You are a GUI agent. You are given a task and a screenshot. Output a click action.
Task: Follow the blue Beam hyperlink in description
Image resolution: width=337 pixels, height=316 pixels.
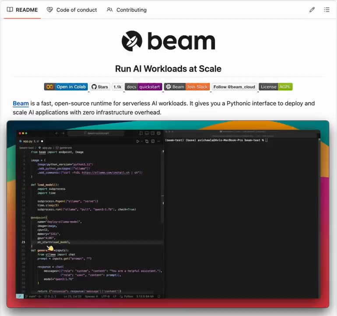[21, 104]
